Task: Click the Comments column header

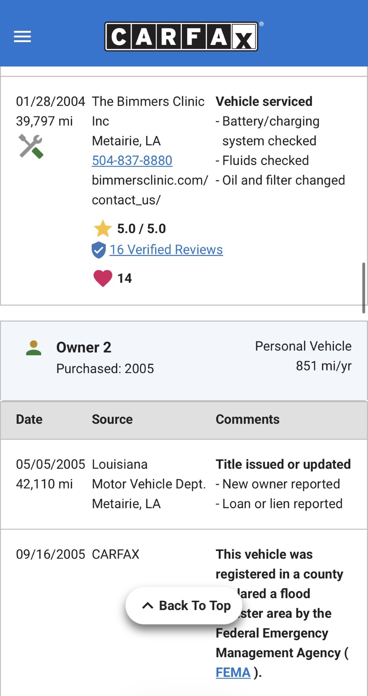Action: click(248, 419)
